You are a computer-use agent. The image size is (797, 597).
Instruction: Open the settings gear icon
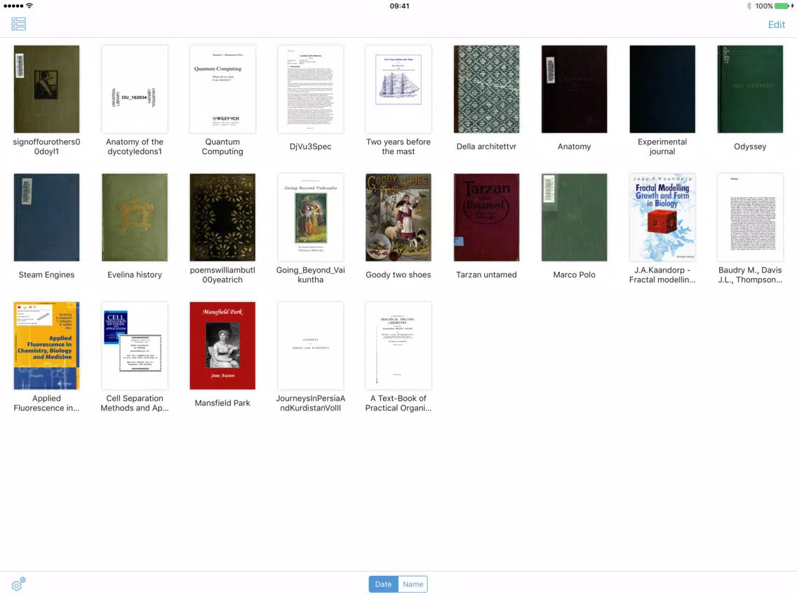point(18,584)
